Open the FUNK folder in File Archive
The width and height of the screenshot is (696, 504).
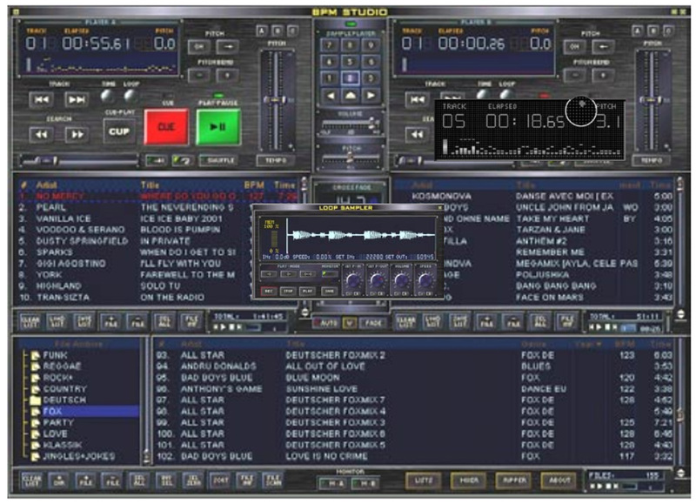click(x=55, y=355)
